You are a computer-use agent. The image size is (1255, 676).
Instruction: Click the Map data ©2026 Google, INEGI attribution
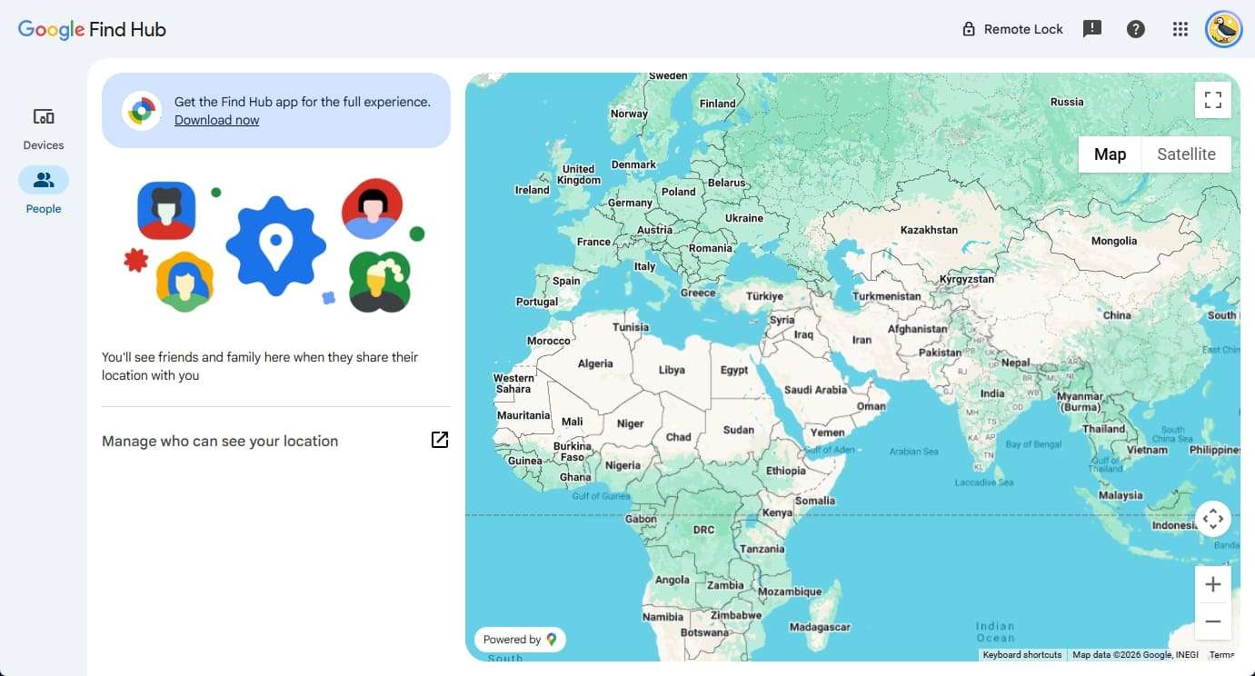click(x=1135, y=655)
